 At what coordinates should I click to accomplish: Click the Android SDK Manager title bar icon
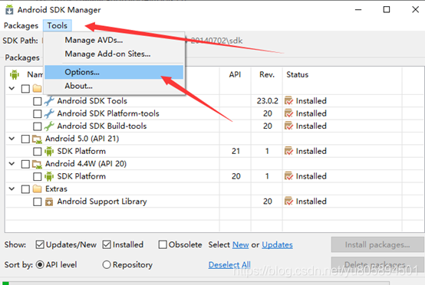[9, 9]
